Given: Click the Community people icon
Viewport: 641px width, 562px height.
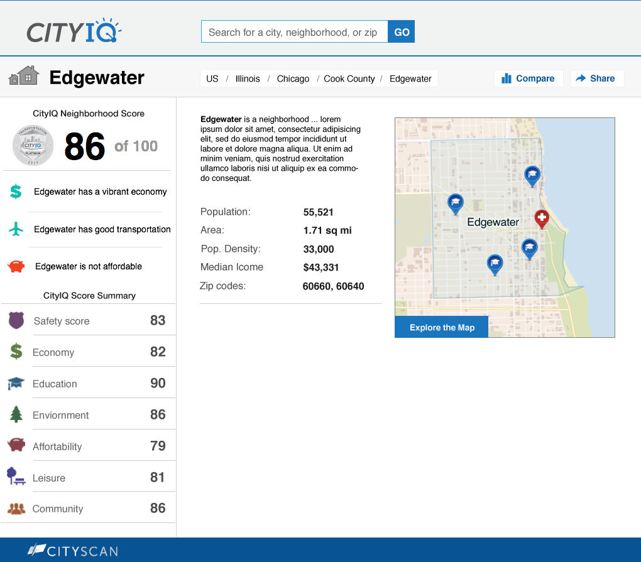Looking at the screenshot, I should pyautogui.click(x=16, y=509).
